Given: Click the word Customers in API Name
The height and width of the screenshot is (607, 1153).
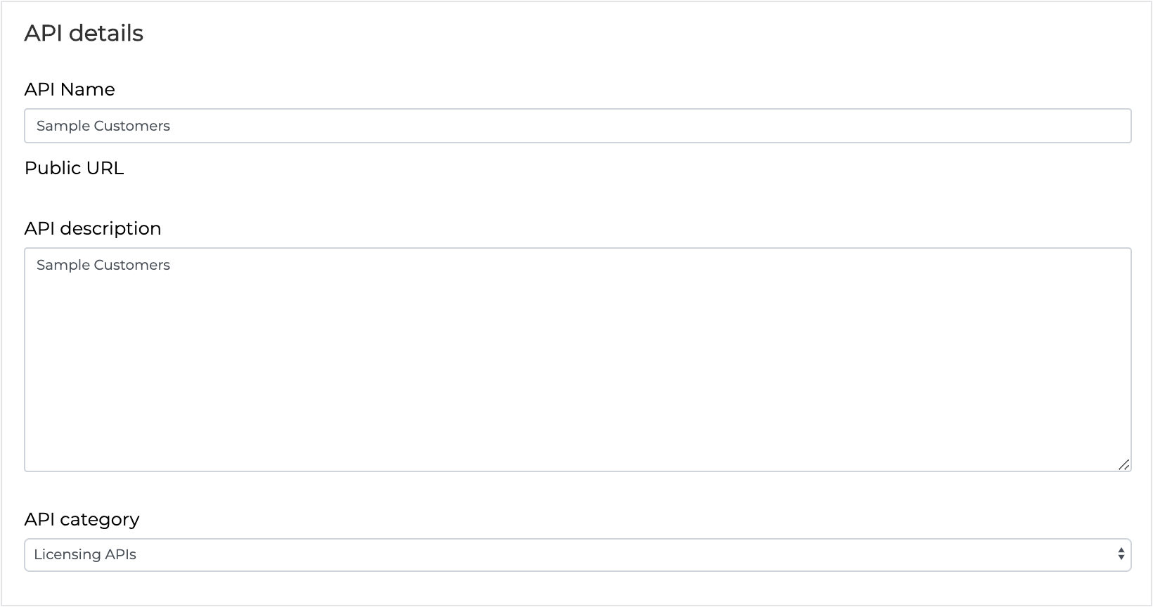Looking at the screenshot, I should tap(132, 126).
